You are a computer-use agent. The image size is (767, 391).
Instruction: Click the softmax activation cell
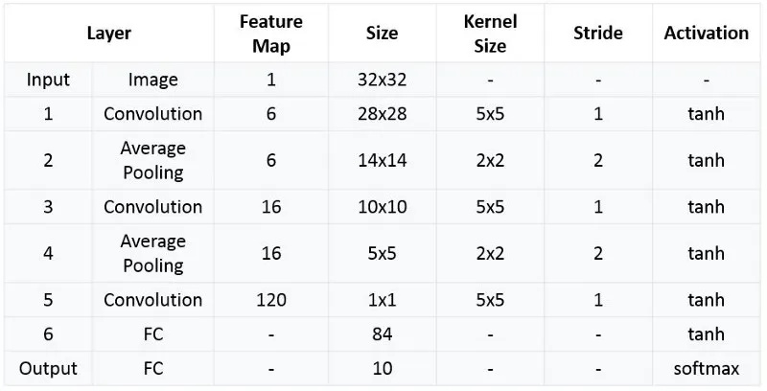point(706,369)
